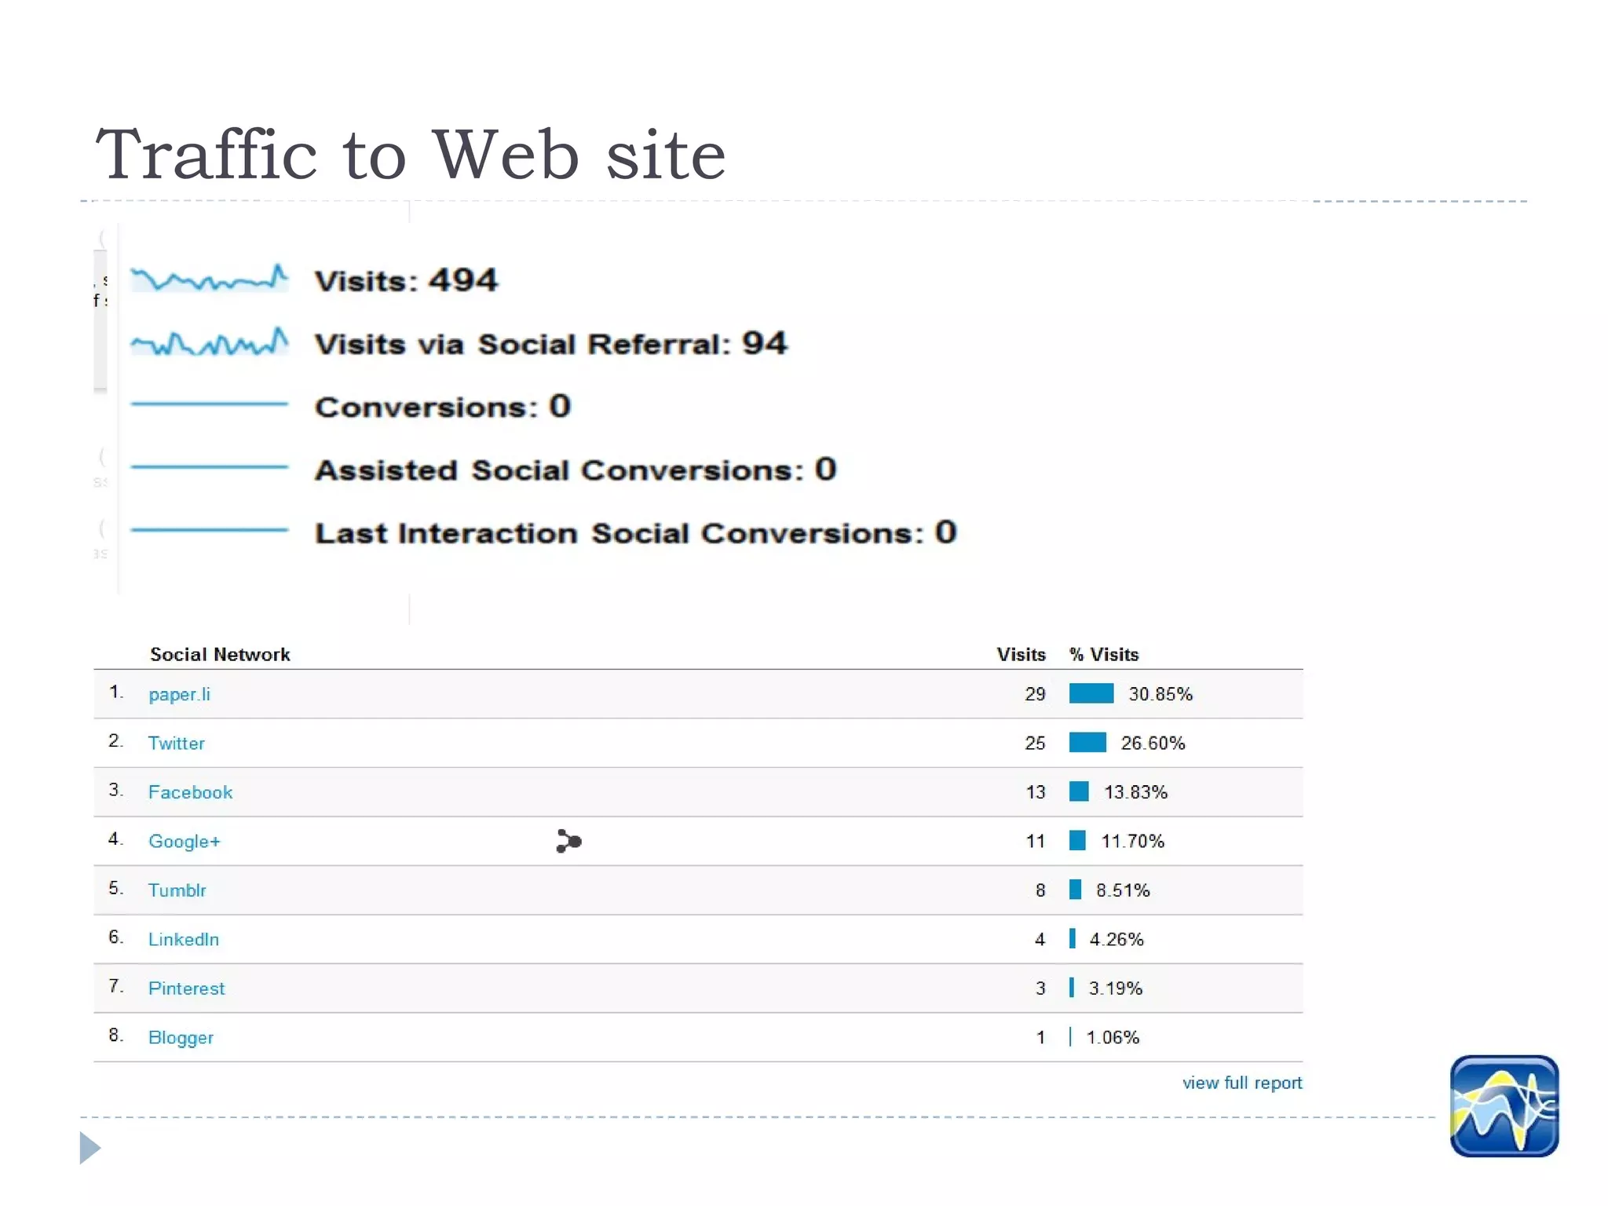Viewport: 1608px width, 1206px height.
Task: Click the Facebook percentage bar
Action: (x=1079, y=791)
